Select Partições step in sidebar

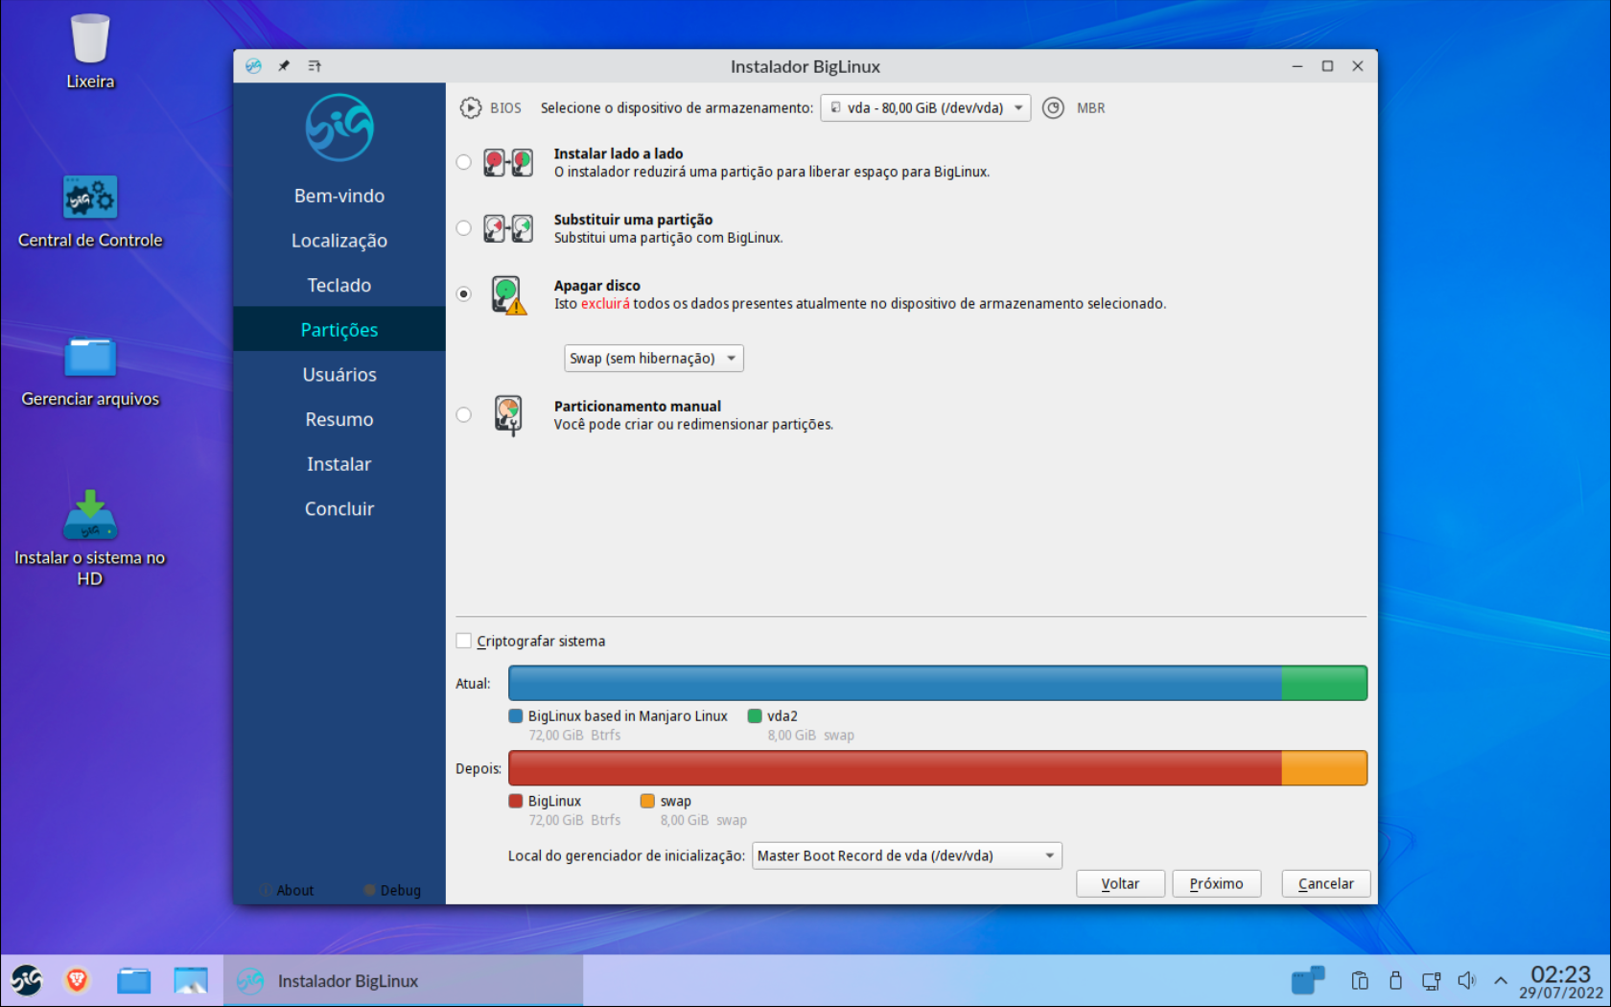[339, 330]
